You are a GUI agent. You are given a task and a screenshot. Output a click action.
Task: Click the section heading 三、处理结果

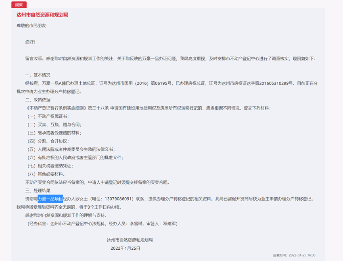(38, 191)
